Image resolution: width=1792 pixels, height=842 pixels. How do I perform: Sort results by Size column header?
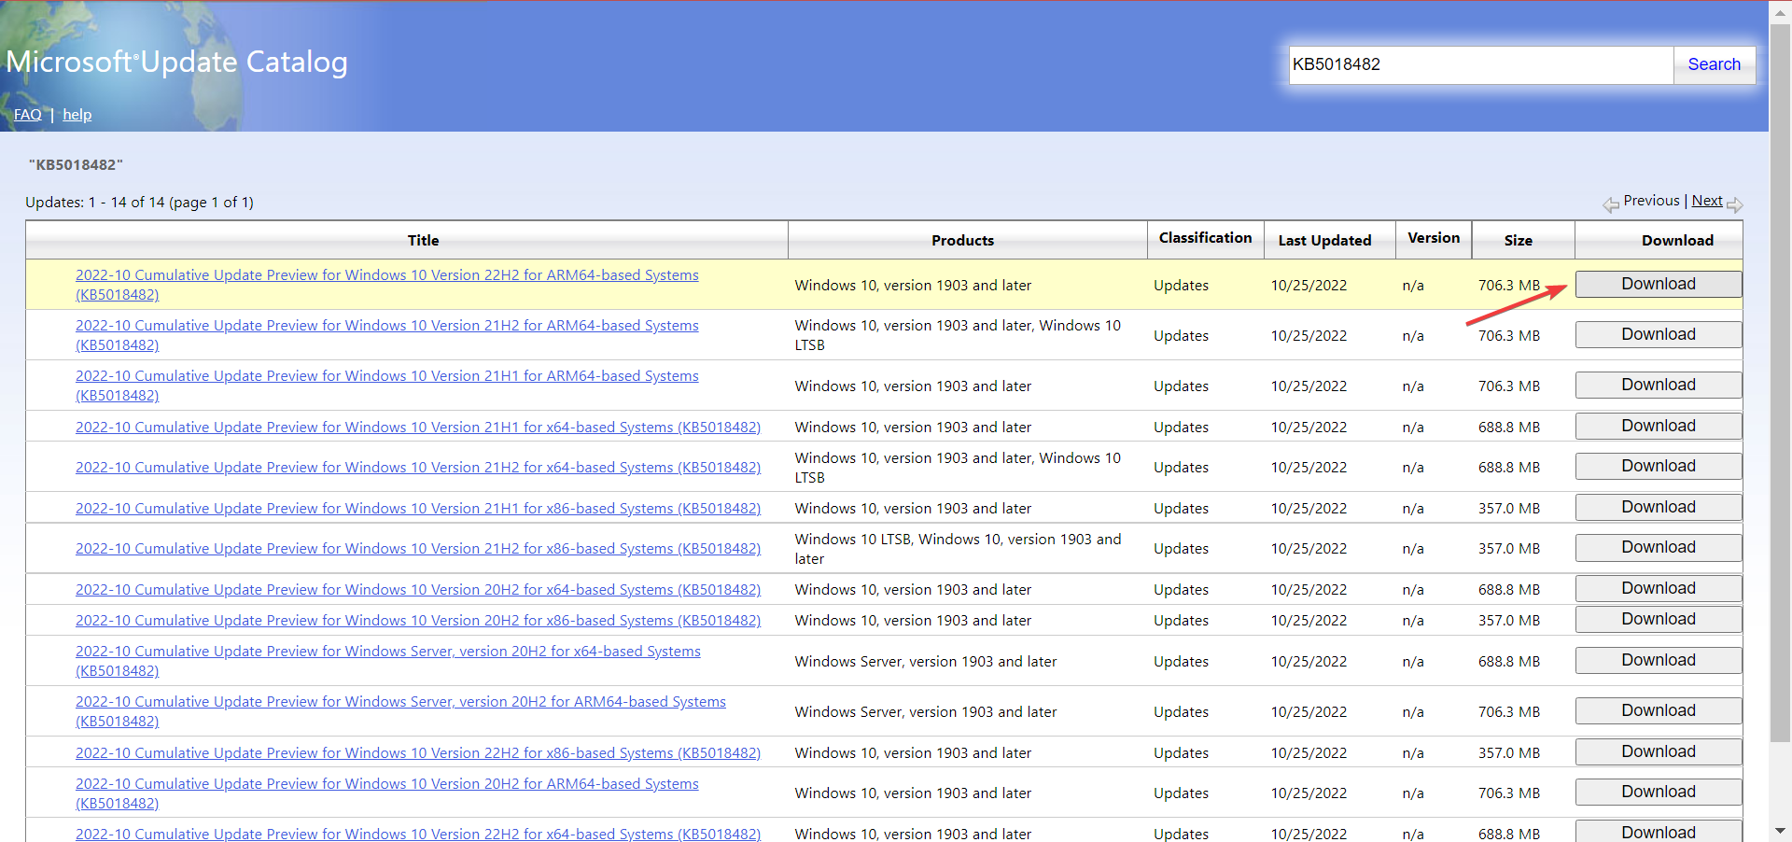click(1518, 241)
